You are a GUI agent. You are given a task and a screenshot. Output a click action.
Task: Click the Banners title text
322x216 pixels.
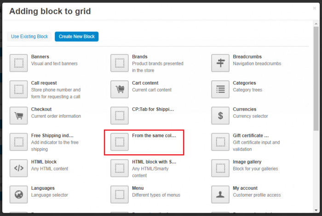[40, 57]
